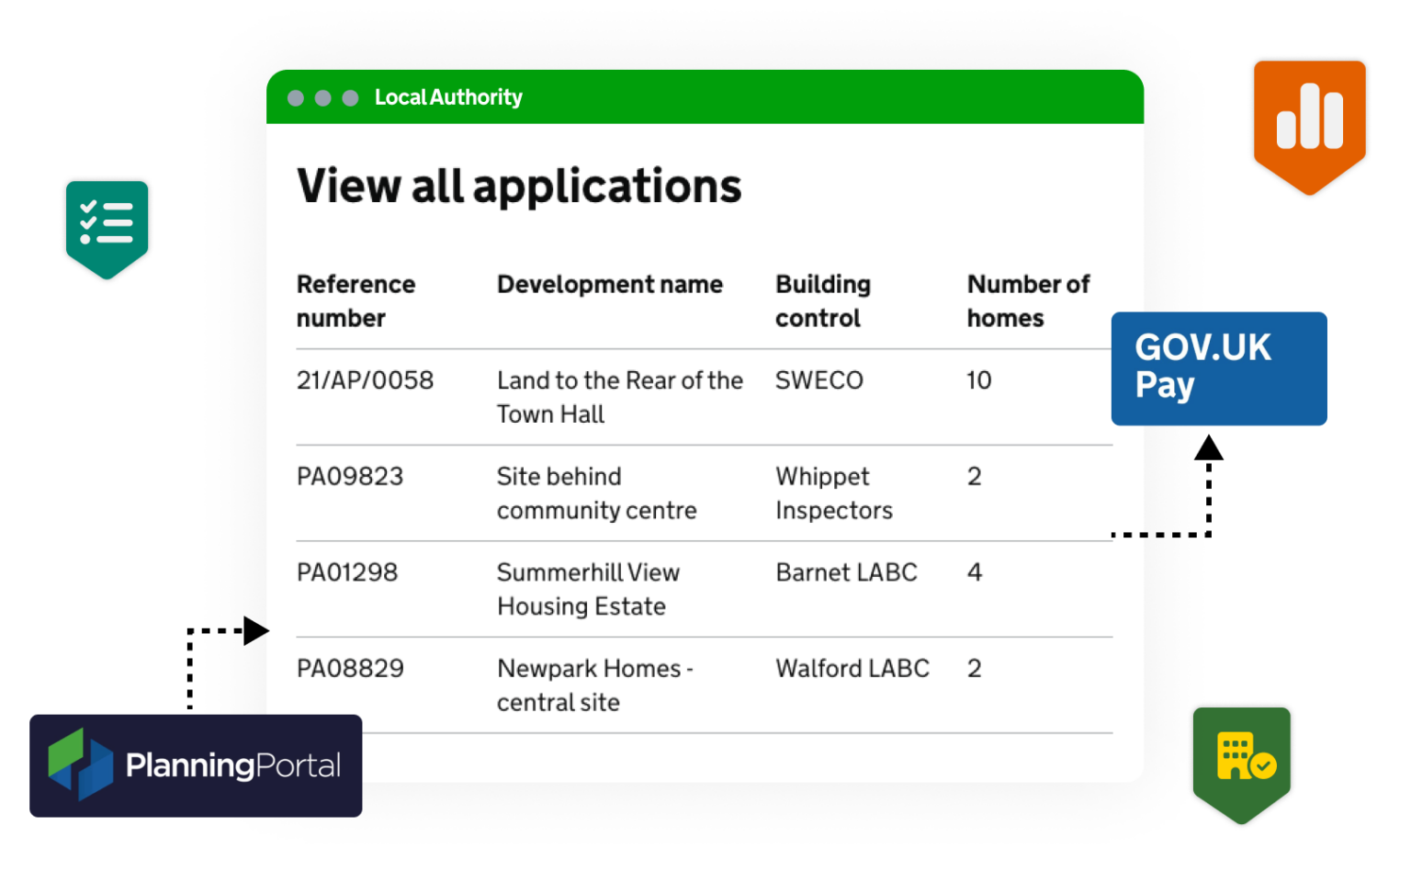This screenshot has width=1411, height=894.
Task: Click the Number of homes column header
Action: pyautogui.click(x=1027, y=301)
